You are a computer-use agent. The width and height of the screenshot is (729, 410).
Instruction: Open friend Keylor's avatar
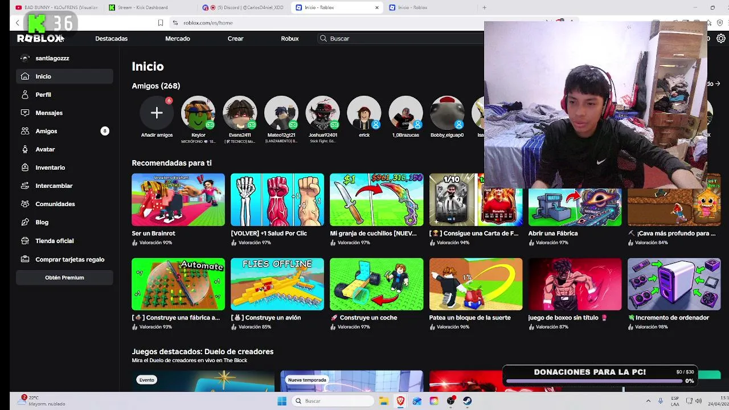(x=198, y=113)
